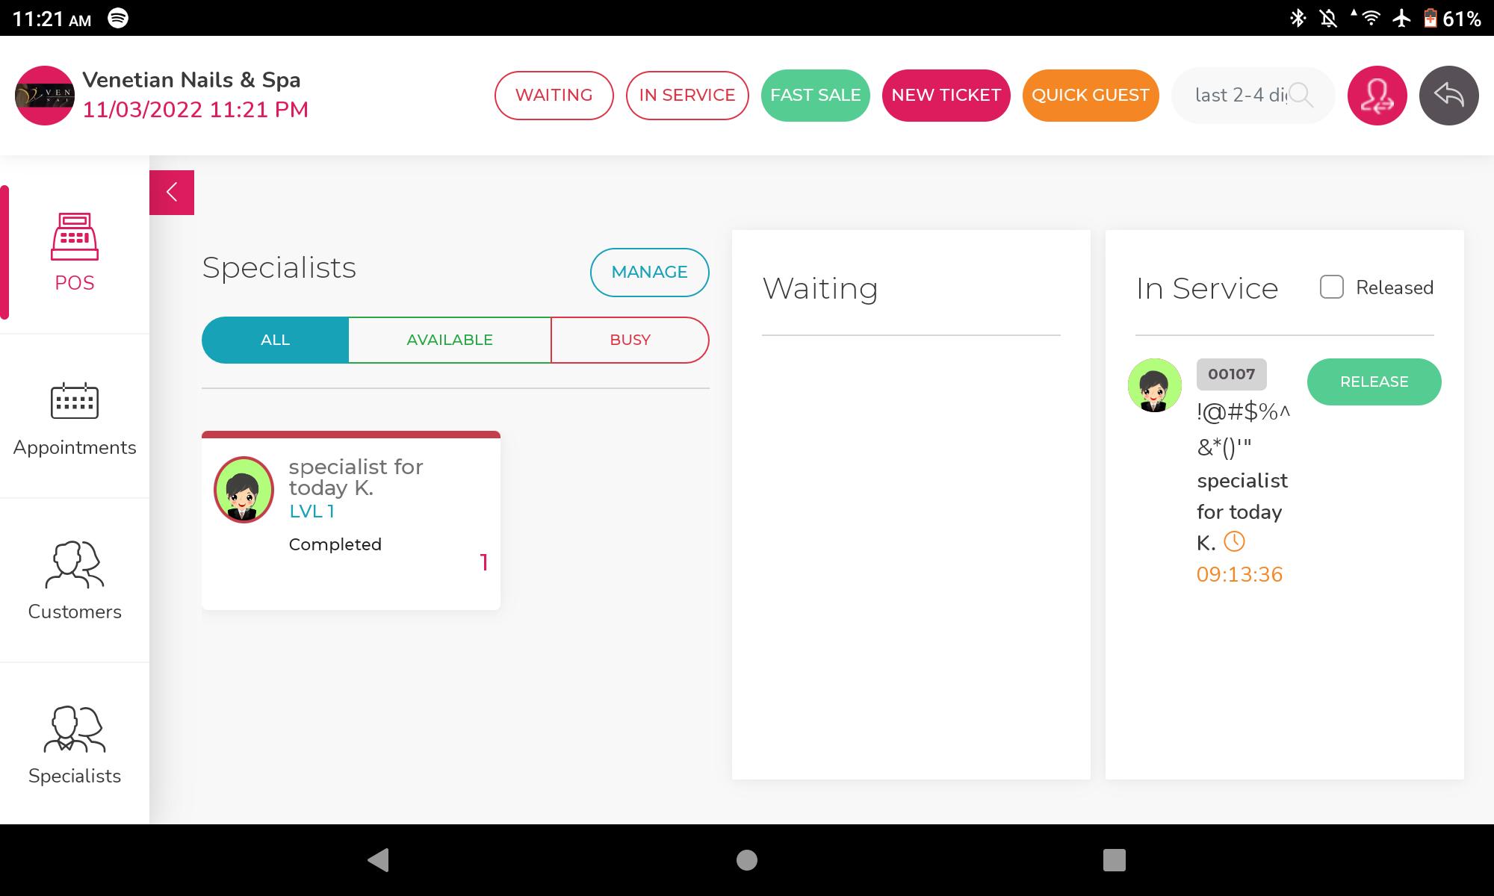Go to the Customers section
This screenshot has width=1494, height=896.
(75, 581)
